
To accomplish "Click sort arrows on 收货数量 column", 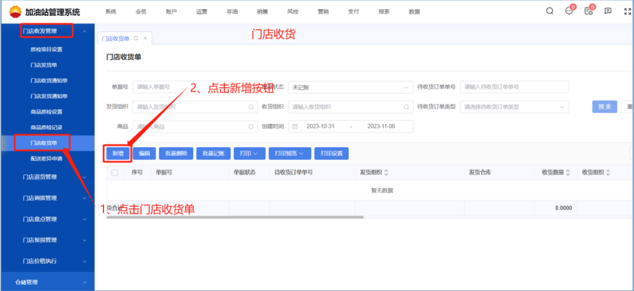I will [x=568, y=172].
